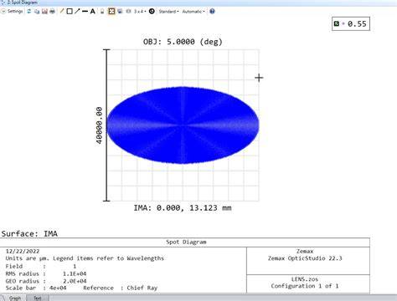Add text annotation with the A tool

click(x=92, y=12)
